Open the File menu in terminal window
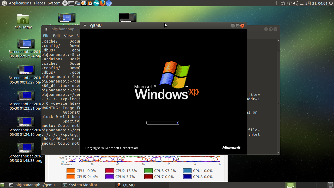This screenshot has width=334, height=188. click(46, 36)
